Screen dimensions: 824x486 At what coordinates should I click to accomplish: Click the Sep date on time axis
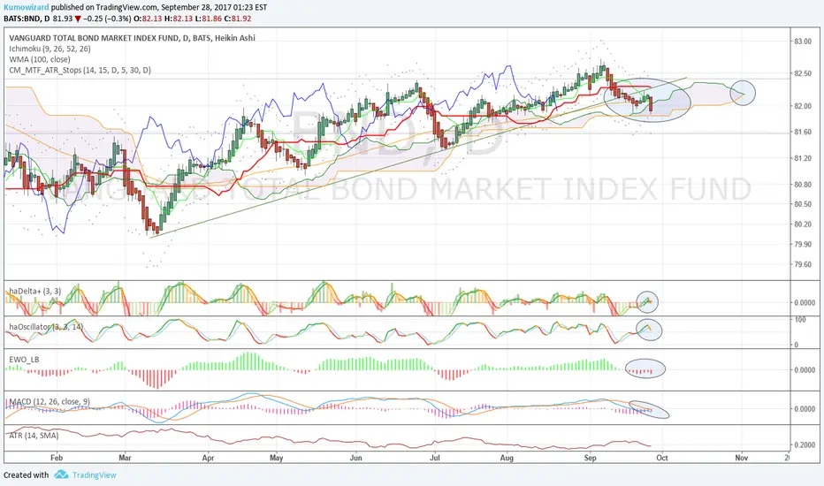[x=590, y=458]
